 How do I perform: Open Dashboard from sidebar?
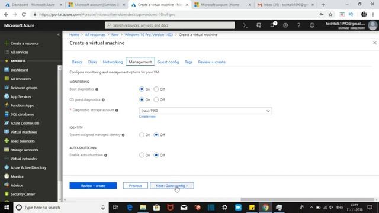[19, 70]
